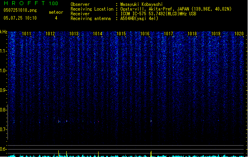The height and width of the screenshot is (157, 248).
Task: Select the Ogata-vill. Akita-Pref. JAPAN location text
Action: (176, 9)
